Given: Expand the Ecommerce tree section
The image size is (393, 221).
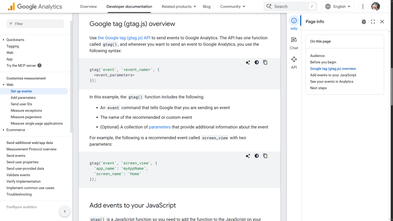Looking at the screenshot, I should tap(4, 130).
